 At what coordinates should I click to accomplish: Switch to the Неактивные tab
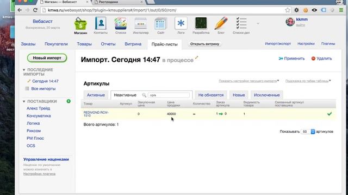125,95
